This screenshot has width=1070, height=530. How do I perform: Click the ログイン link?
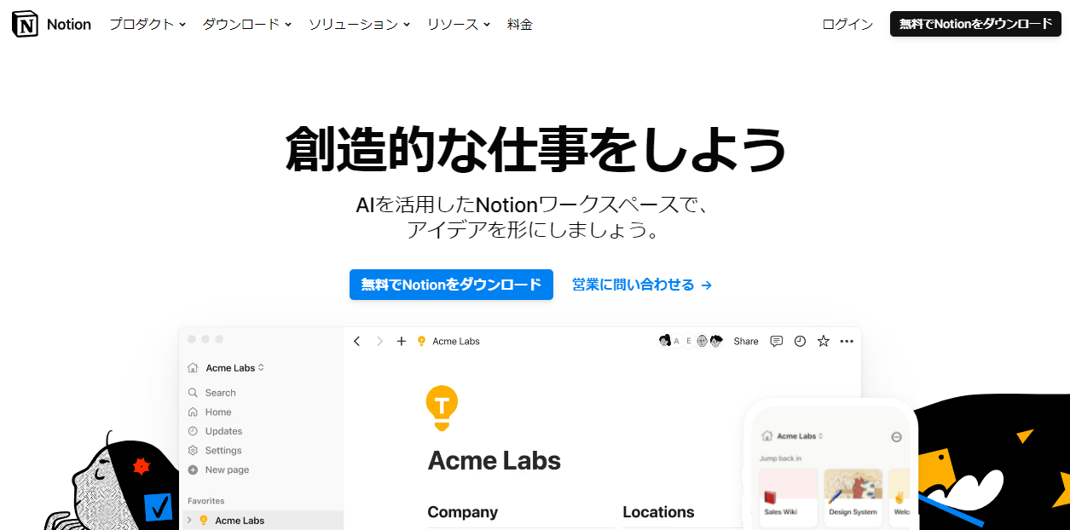pos(847,25)
